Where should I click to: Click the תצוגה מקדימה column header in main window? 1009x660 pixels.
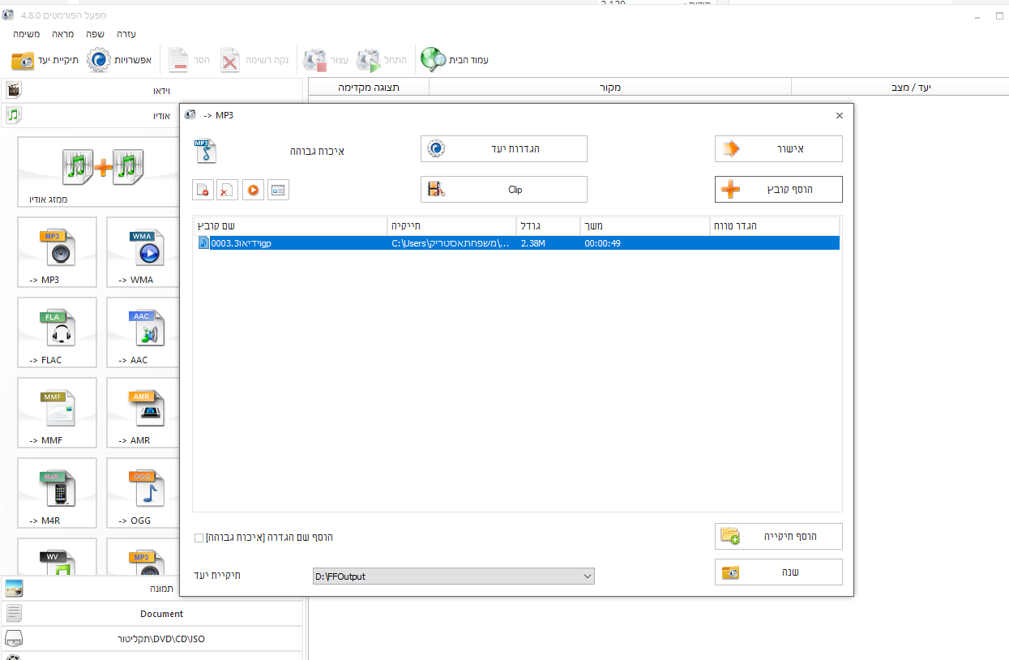[x=369, y=87]
